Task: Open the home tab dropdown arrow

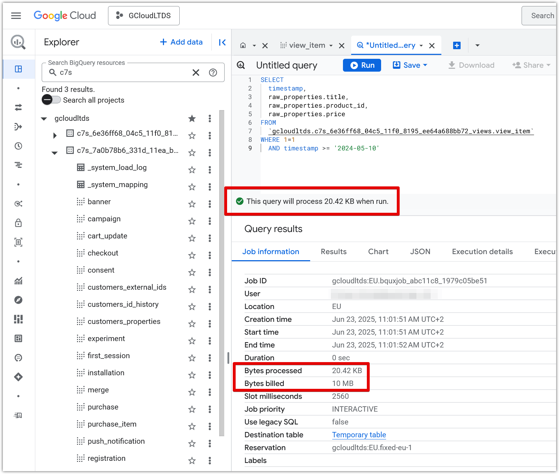Action: coord(254,46)
